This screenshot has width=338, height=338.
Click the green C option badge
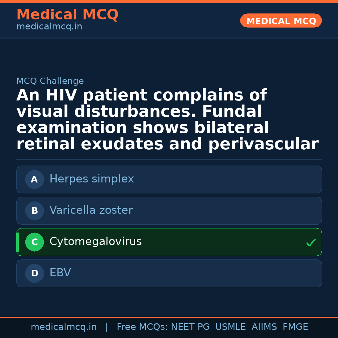34,242
